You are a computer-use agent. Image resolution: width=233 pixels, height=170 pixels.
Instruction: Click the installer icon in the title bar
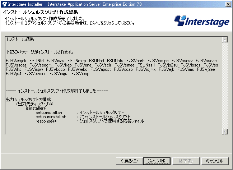coord(4,4)
